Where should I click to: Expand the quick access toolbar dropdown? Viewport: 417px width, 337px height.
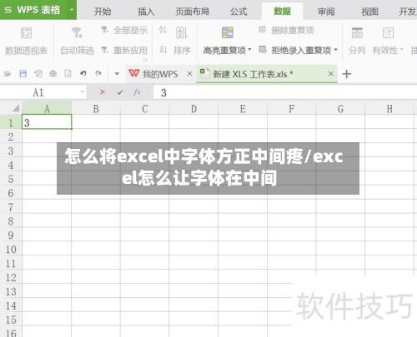tap(117, 74)
